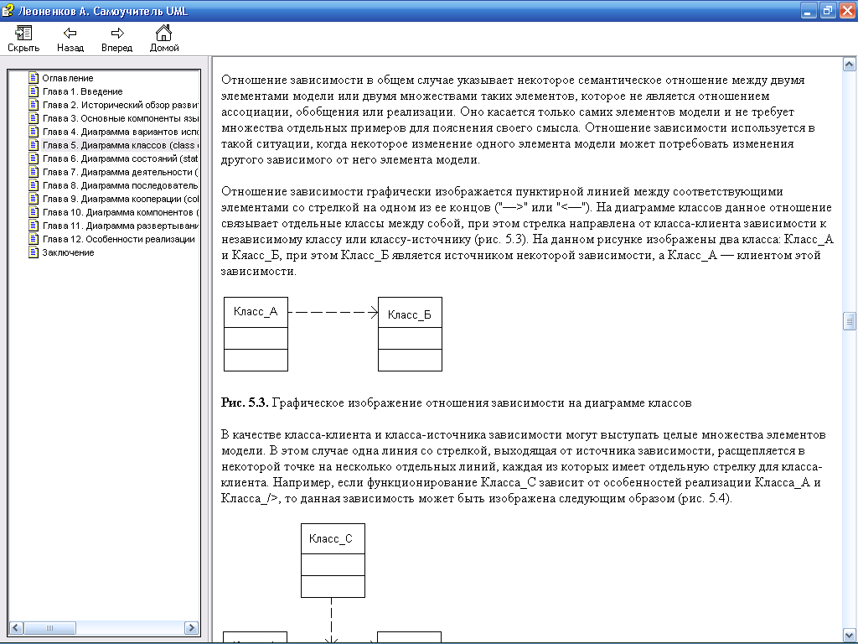Click the page icon beside Глава 1. Введение
The width and height of the screenshot is (858, 644).
pyautogui.click(x=34, y=91)
